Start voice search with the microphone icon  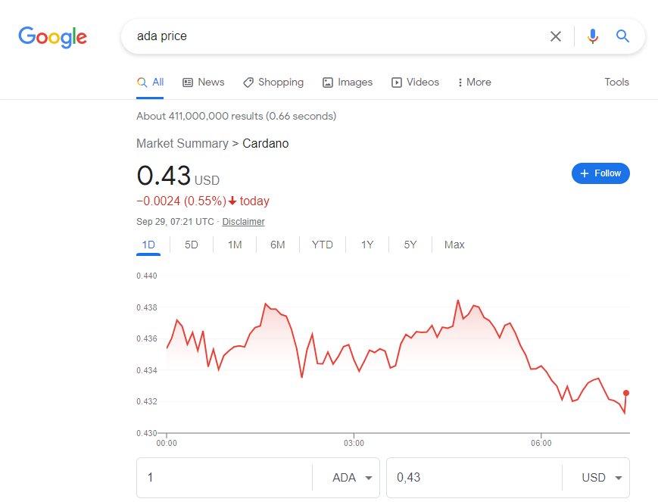pos(593,36)
